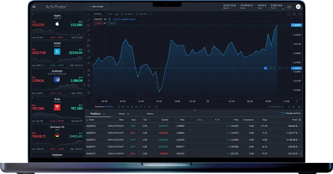Open chart settings gear icon

click(x=294, y=14)
